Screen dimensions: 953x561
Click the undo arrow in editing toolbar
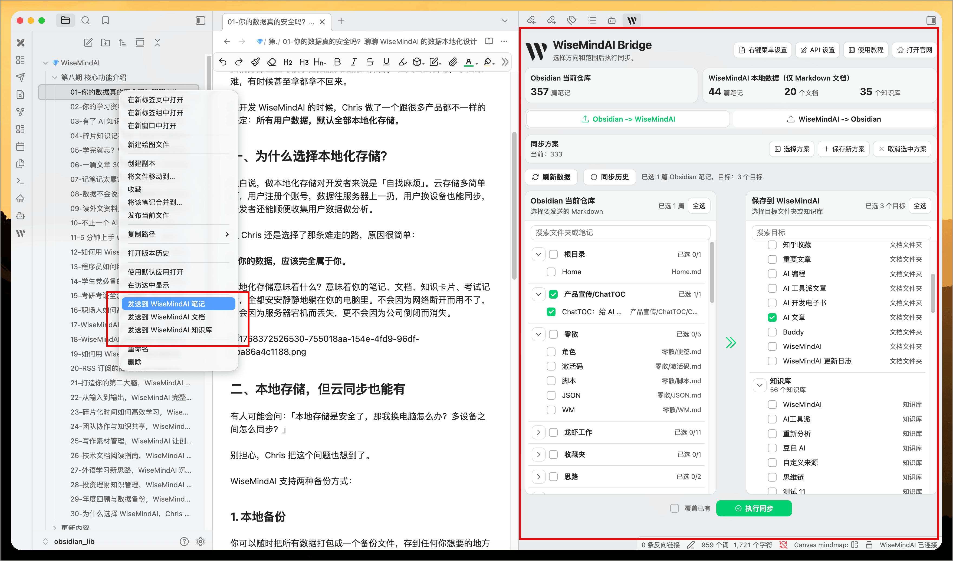coord(222,62)
